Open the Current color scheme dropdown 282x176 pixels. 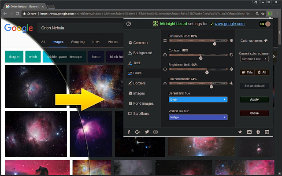click(254, 59)
